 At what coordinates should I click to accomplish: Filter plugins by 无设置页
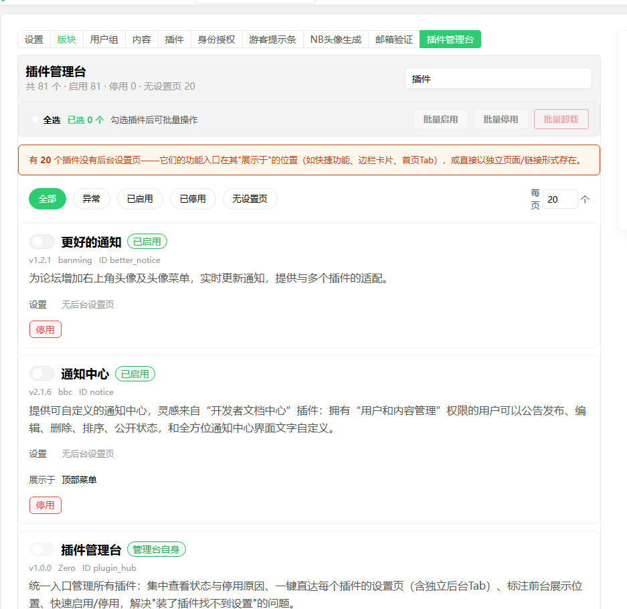point(250,199)
